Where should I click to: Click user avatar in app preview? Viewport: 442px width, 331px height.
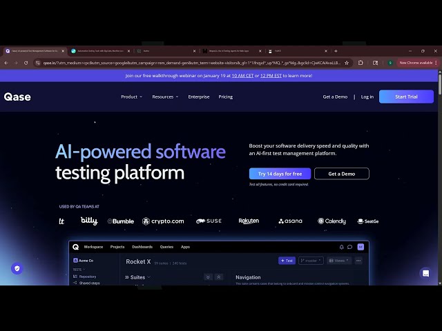coord(361,247)
